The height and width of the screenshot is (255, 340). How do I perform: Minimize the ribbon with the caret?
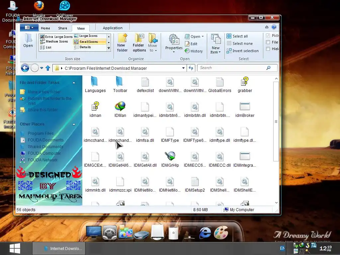[x=267, y=27]
